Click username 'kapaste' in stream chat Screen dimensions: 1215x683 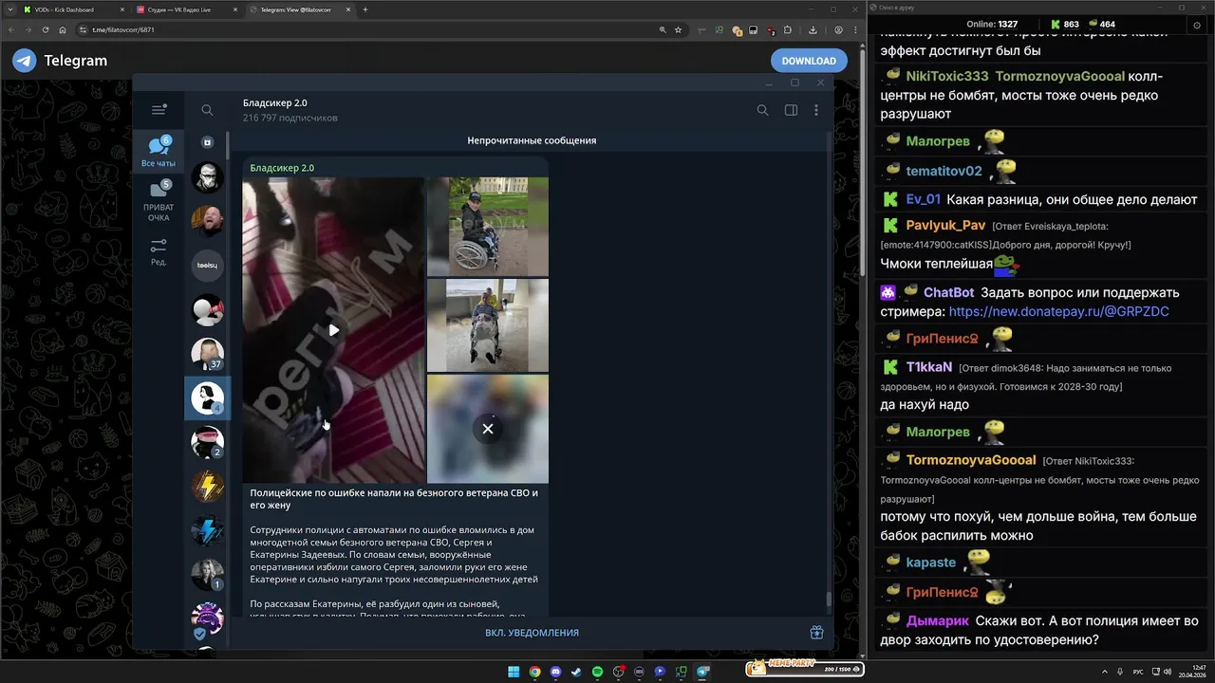[x=931, y=563]
